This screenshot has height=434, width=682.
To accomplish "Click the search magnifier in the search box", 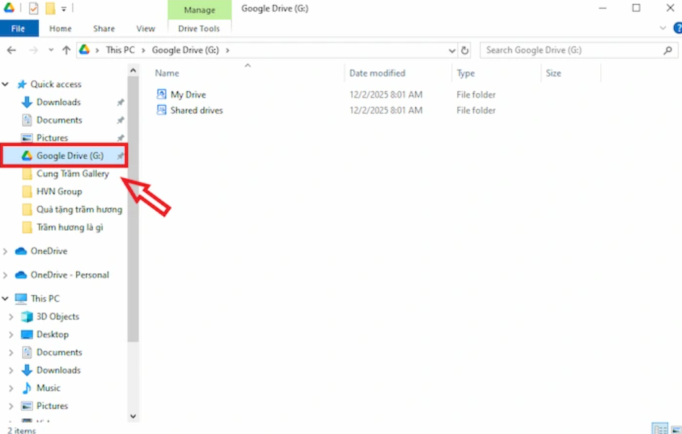I will tap(667, 50).
